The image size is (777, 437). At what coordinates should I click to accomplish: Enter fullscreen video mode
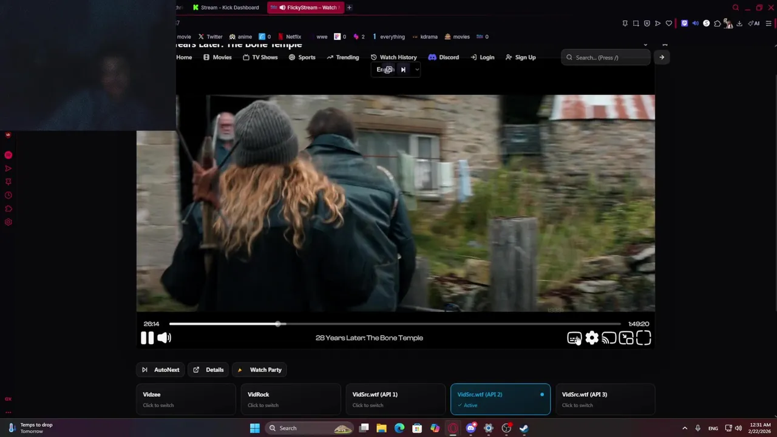[x=643, y=338]
